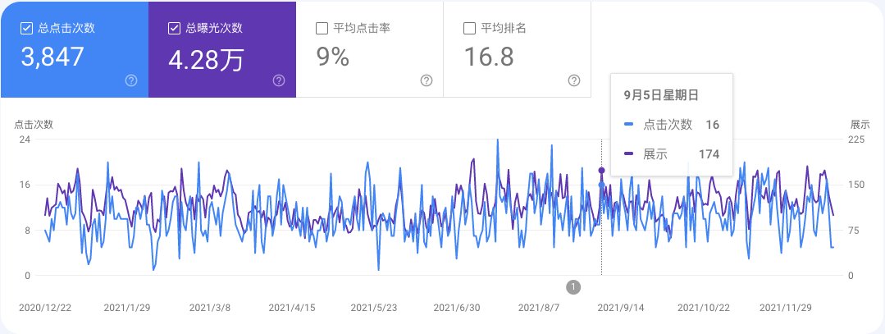Uncheck the 总点击次数 checkbox
The width and height of the screenshot is (885, 334).
tap(26, 29)
